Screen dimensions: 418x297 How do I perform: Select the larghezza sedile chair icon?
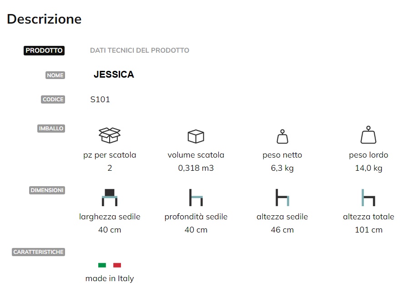110,198
